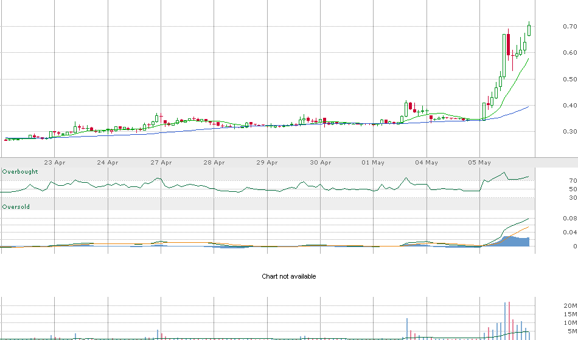Click the 28 Apr date label
Image resolution: width=578 pixels, height=340 pixels.
coord(214,162)
